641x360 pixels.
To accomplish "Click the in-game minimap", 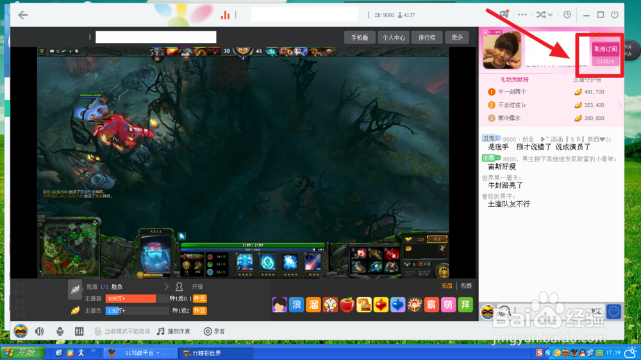I will (69, 248).
